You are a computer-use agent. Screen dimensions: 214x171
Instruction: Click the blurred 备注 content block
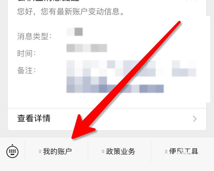(131, 76)
